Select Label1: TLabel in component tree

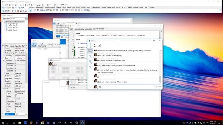(12, 26)
